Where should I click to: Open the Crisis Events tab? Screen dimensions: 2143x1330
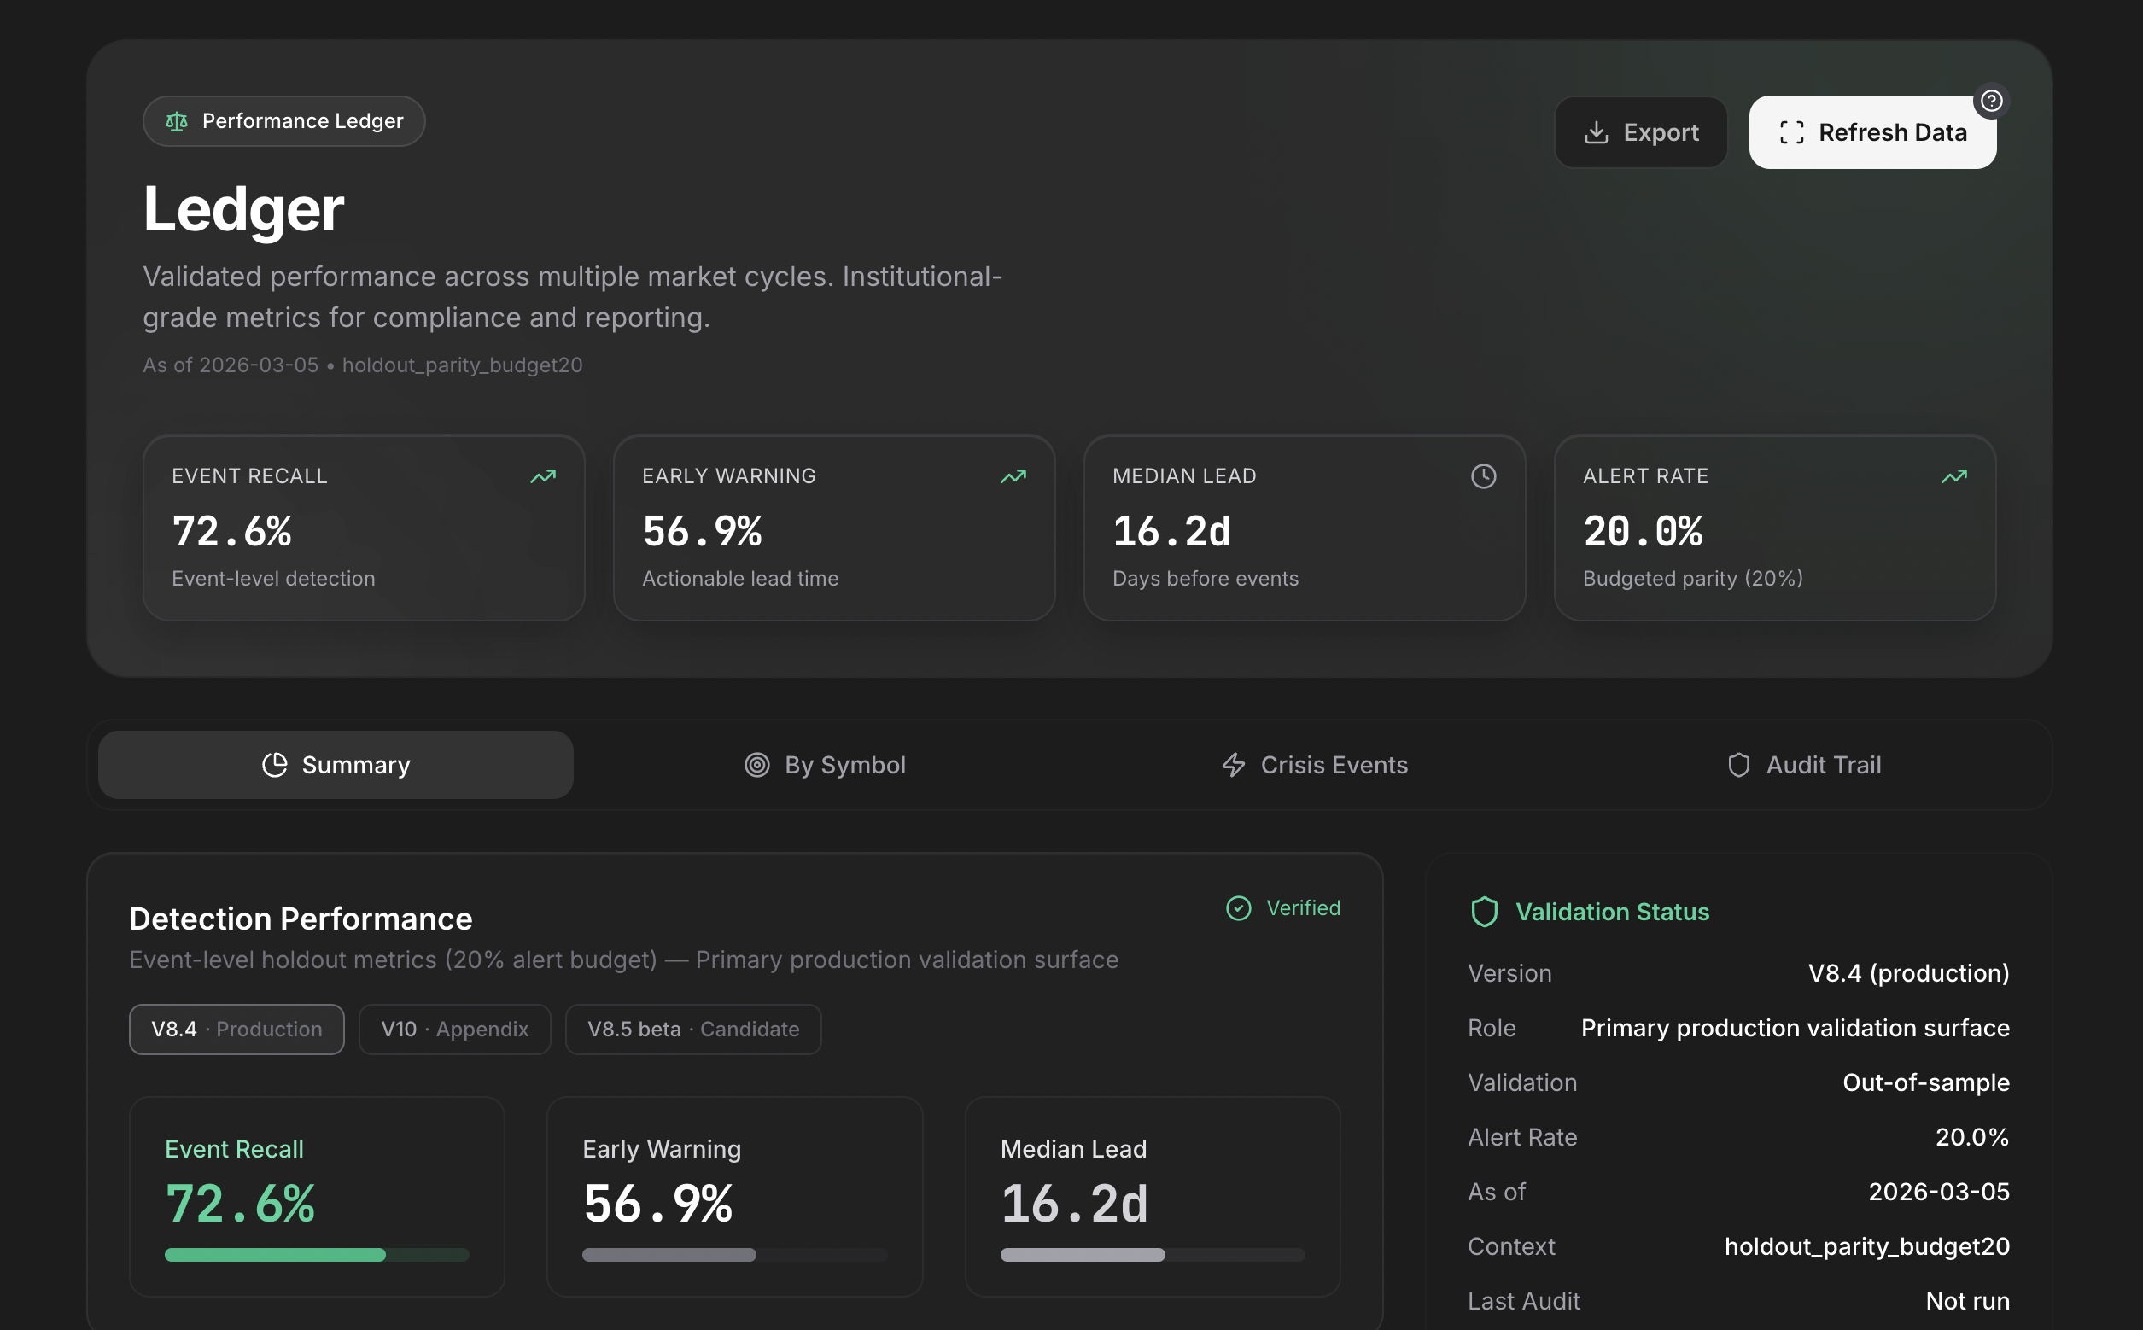pos(1314,764)
